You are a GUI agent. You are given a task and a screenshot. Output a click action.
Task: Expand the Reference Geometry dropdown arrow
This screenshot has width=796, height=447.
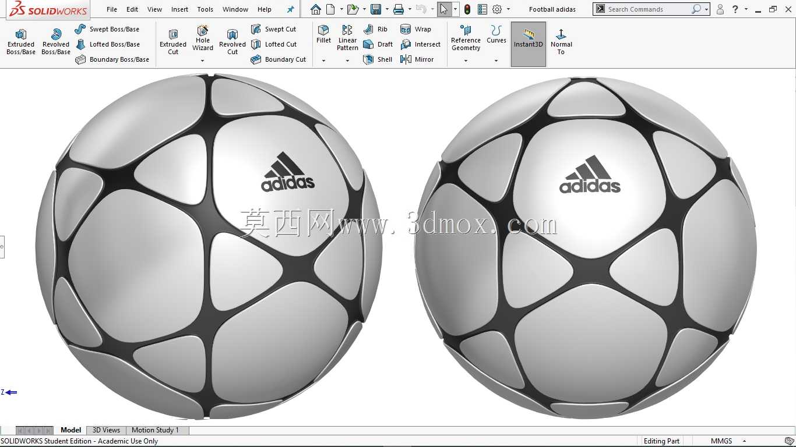[x=466, y=61]
